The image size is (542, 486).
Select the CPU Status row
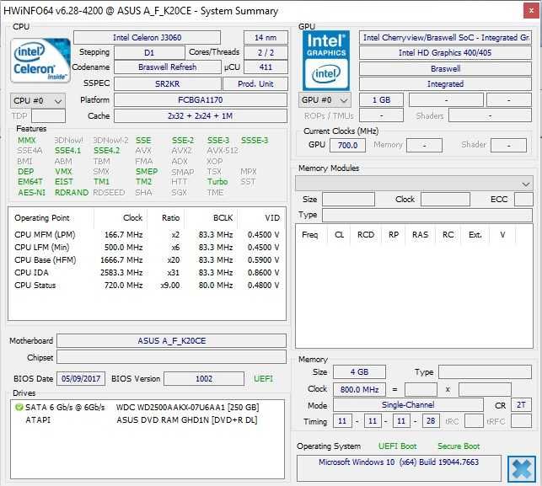point(147,286)
